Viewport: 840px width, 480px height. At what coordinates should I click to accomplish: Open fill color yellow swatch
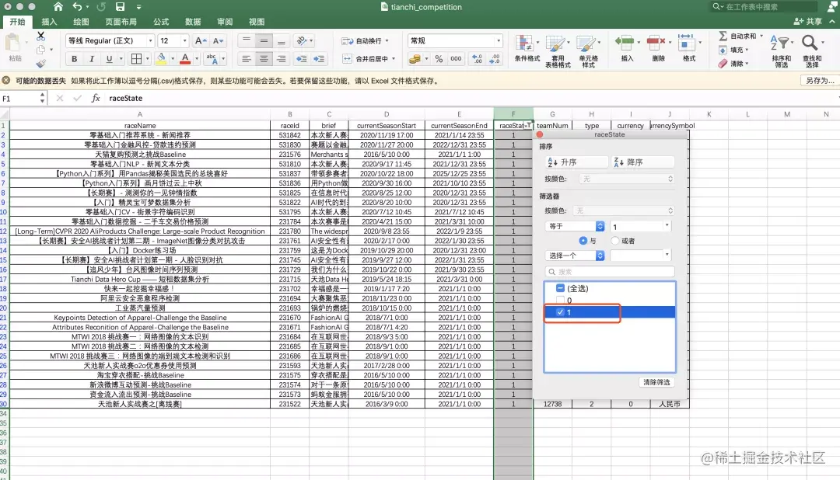click(x=161, y=59)
